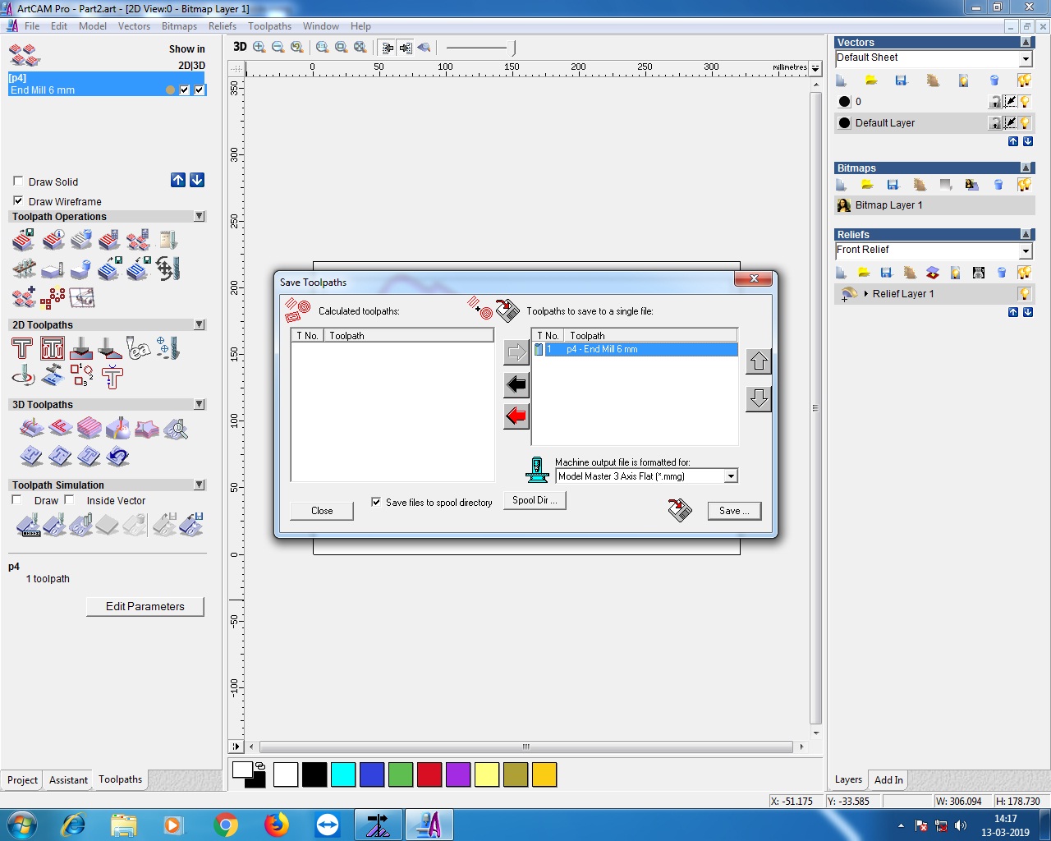Switch to the Assistant tab
Screen dimensions: 1051x841
coord(68,780)
